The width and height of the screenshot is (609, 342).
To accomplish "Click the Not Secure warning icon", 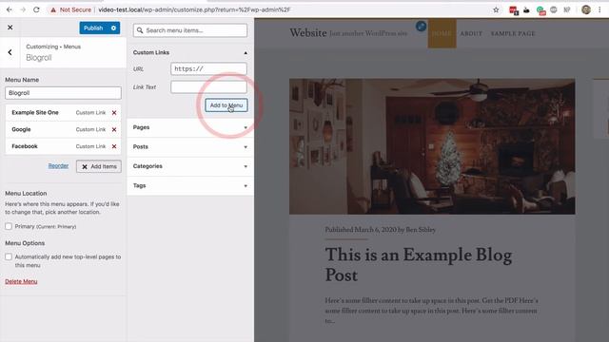I will pyautogui.click(x=53, y=9).
